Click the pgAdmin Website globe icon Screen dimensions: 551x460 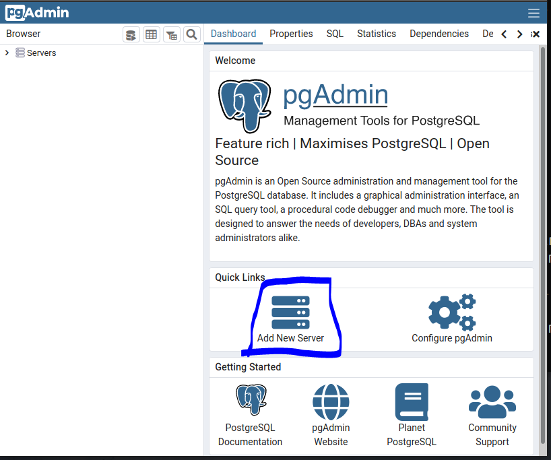(x=331, y=402)
